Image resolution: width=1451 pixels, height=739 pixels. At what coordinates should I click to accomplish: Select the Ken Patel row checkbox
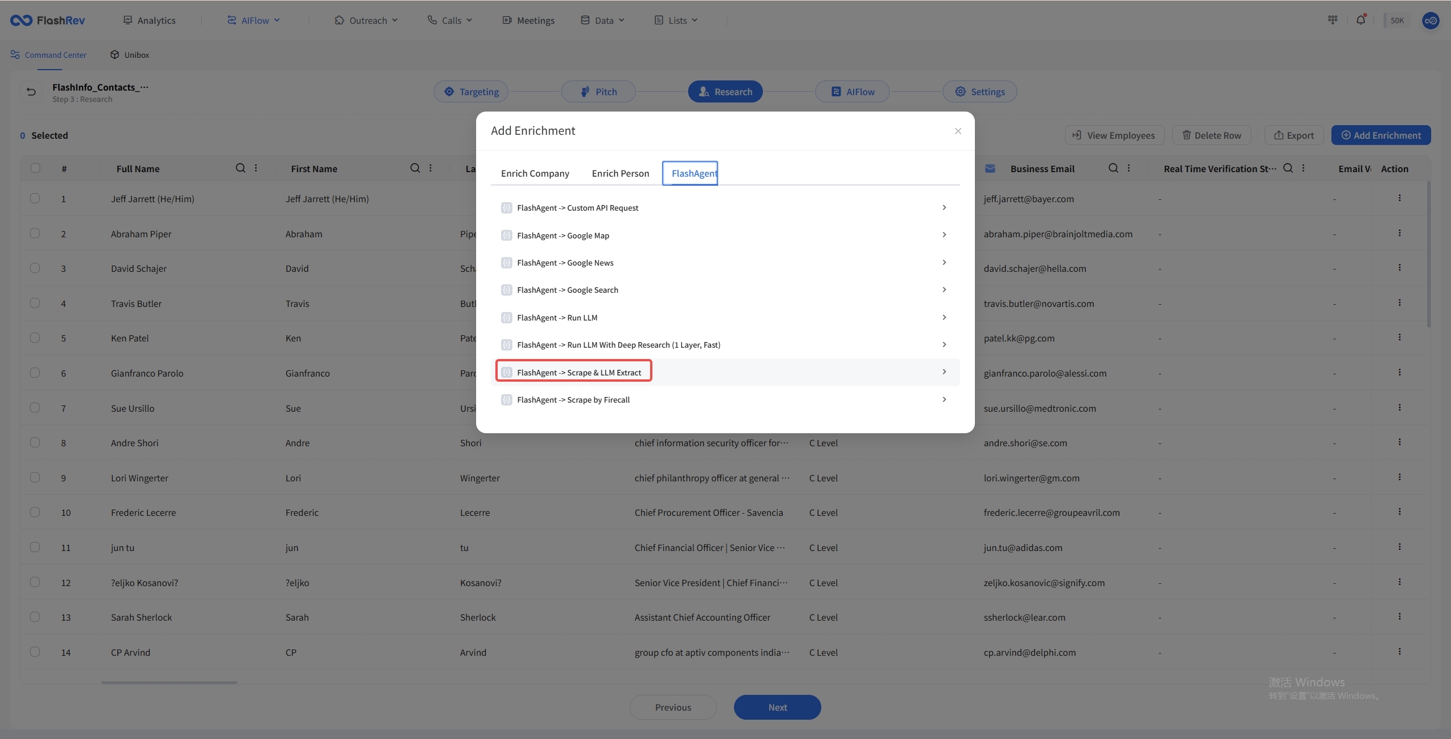[35, 338]
